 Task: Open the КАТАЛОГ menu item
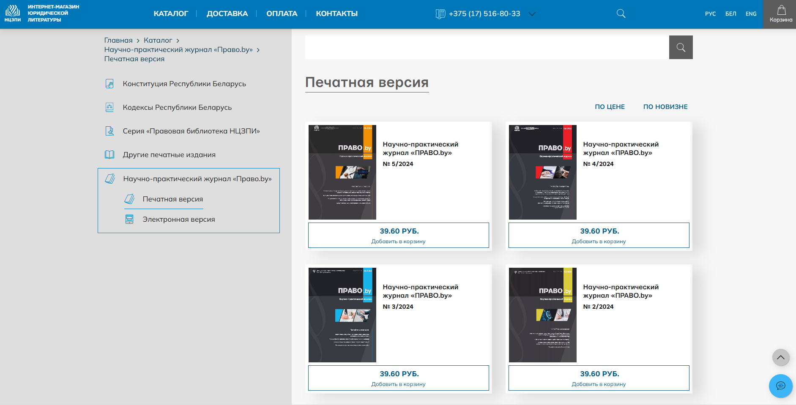tap(171, 14)
